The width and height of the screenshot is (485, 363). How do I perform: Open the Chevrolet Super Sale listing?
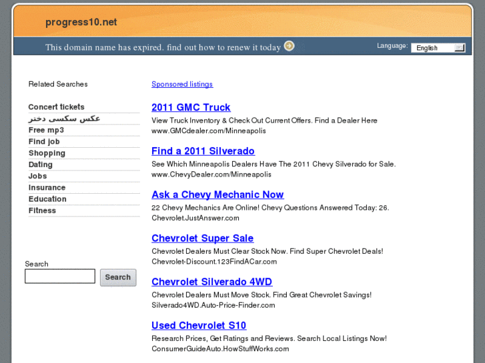pos(203,238)
